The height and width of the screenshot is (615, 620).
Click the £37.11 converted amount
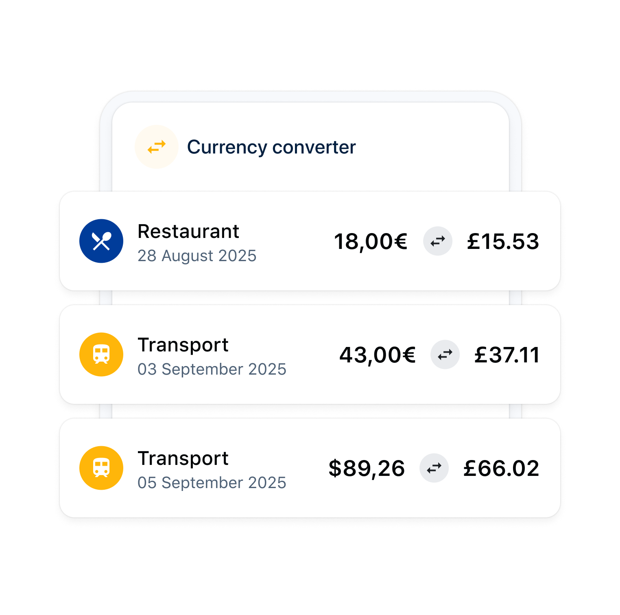[x=507, y=355]
